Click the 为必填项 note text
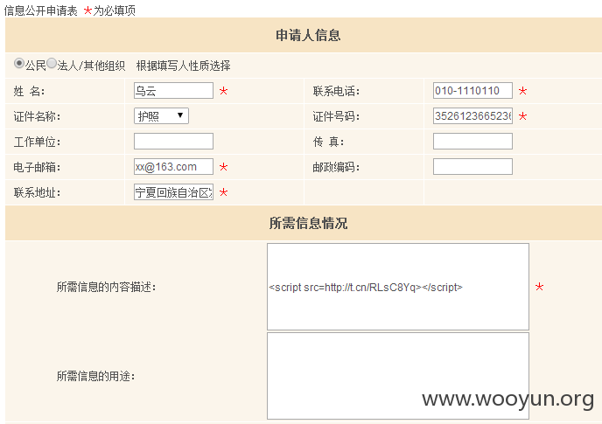 pyautogui.click(x=115, y=10)
